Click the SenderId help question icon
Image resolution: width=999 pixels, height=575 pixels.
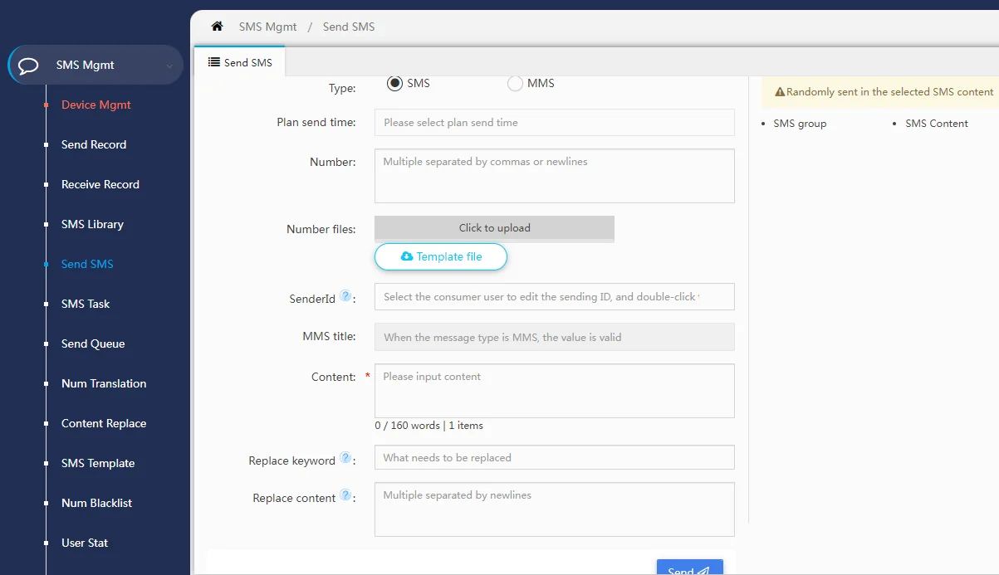[x=345, y=296]
